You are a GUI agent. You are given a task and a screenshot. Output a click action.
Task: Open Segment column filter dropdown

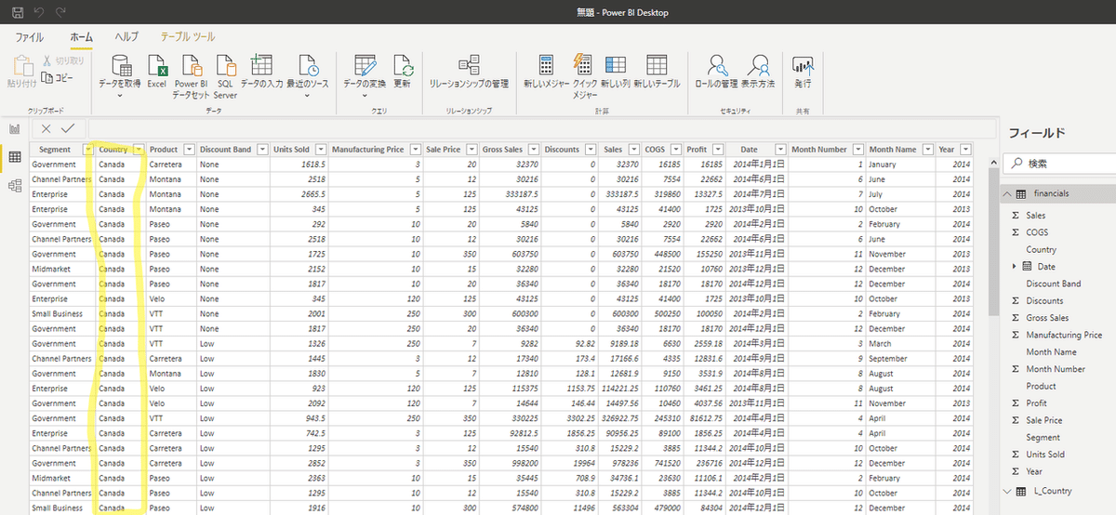[x=87, y=150]
